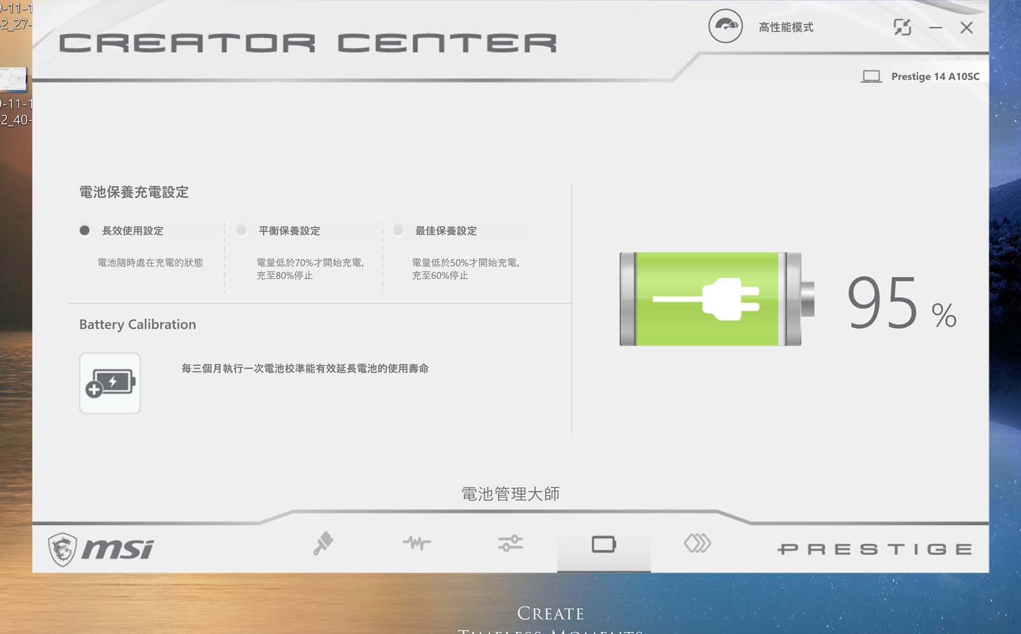Open the double-chevron tab icon

tap(697, 543)
